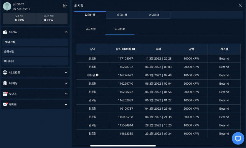Click the 보너스 잔액 0 KRW box

(52, 19)
